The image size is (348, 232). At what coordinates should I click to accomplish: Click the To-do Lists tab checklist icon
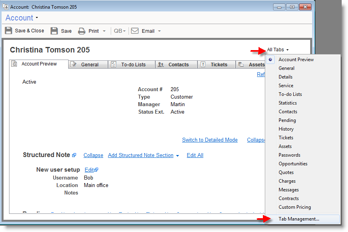113,65
